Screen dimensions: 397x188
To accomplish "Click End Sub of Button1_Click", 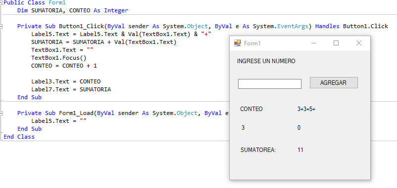I will (x=29, y=97).
